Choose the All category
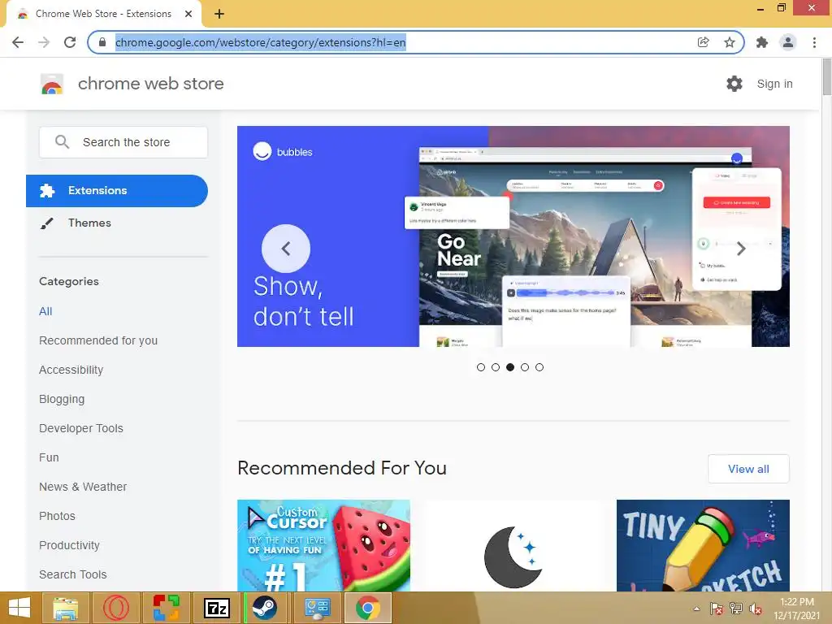This screenshot has height=624, width=832. (45, 311)
